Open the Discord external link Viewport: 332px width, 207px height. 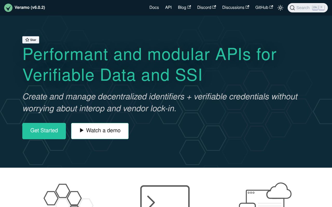(x=204, y=8)
